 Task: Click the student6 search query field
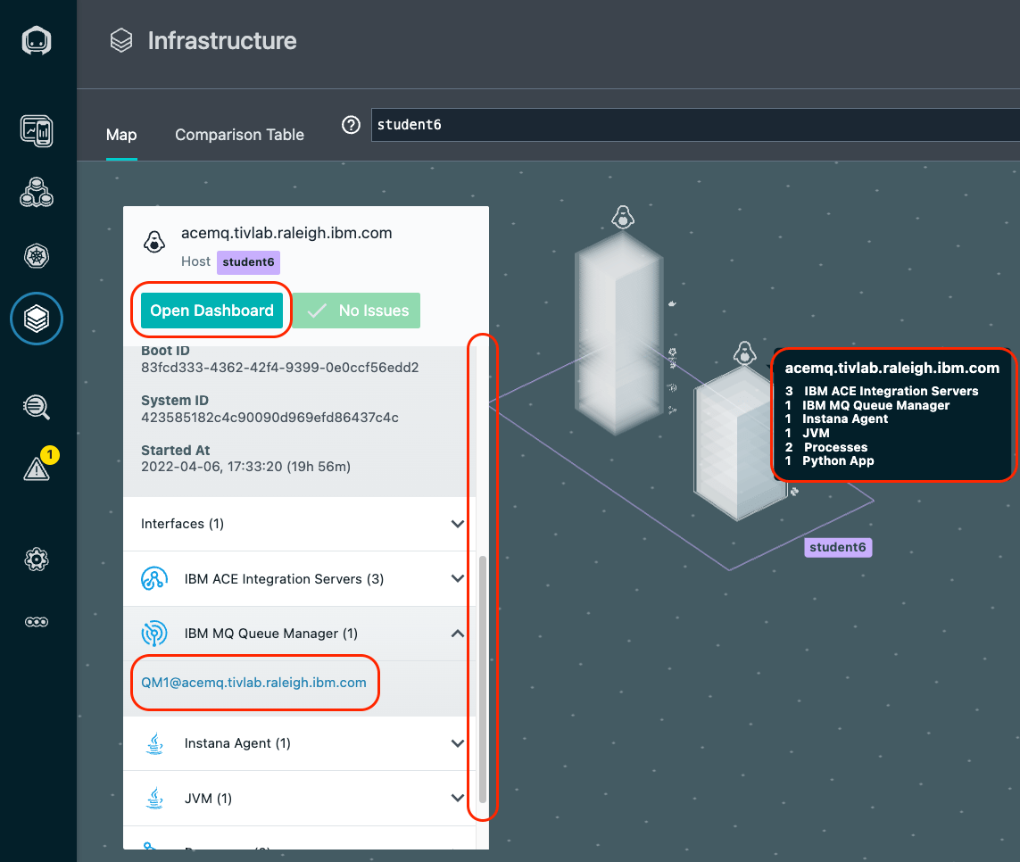pos(695,125)
